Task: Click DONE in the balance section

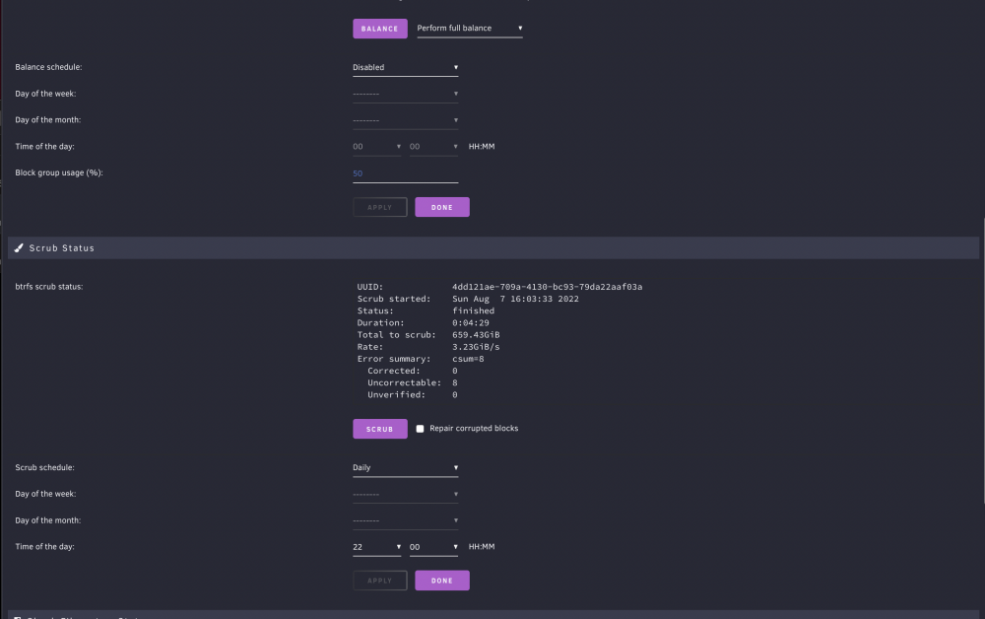Action: (x=441, y=207)
